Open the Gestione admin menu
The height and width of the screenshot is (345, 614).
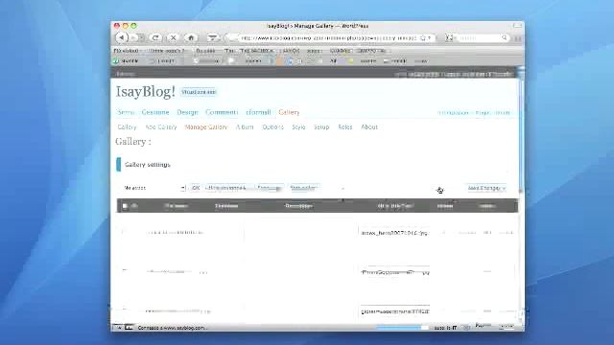tap(155, 112)
